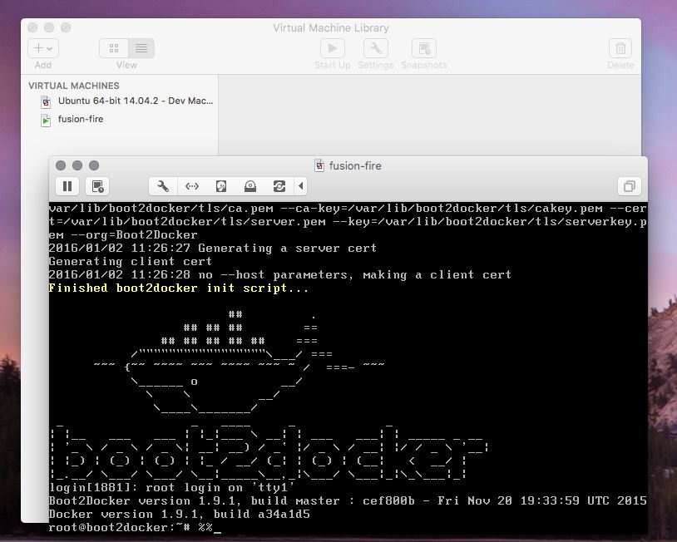Image resolution: width=677 pixels, height=542 pixels.
Task: Close the fusion-fire window
Action: click(61, 165)
